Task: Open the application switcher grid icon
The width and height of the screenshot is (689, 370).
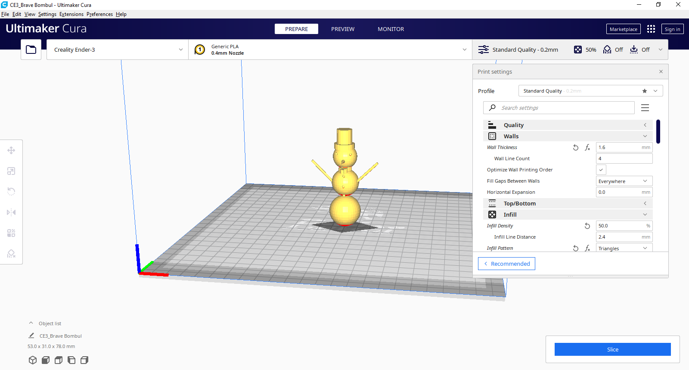Action: point(651,29)
